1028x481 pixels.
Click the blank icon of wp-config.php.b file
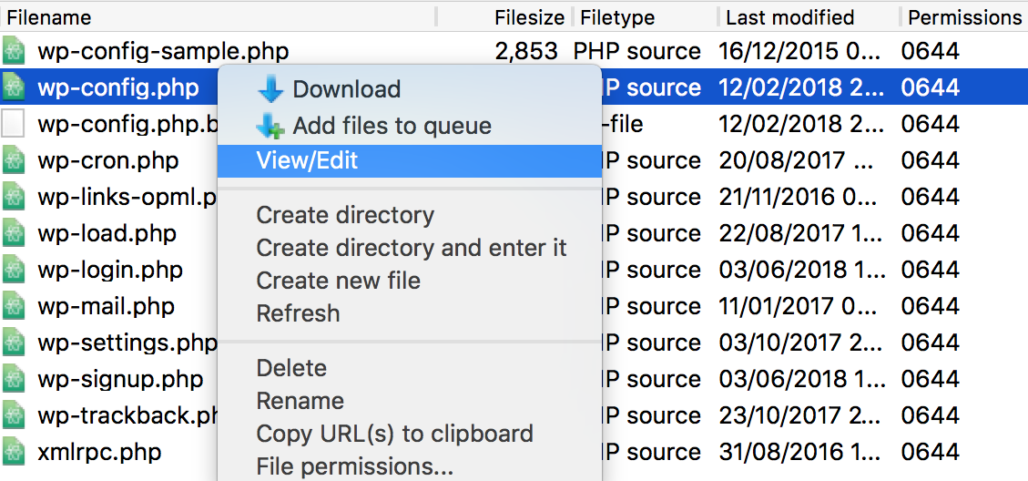(x=13, y=124)
